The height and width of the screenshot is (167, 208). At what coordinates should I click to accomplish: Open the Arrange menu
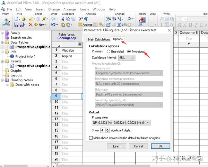pyautogui.click(x=70, y=9)
